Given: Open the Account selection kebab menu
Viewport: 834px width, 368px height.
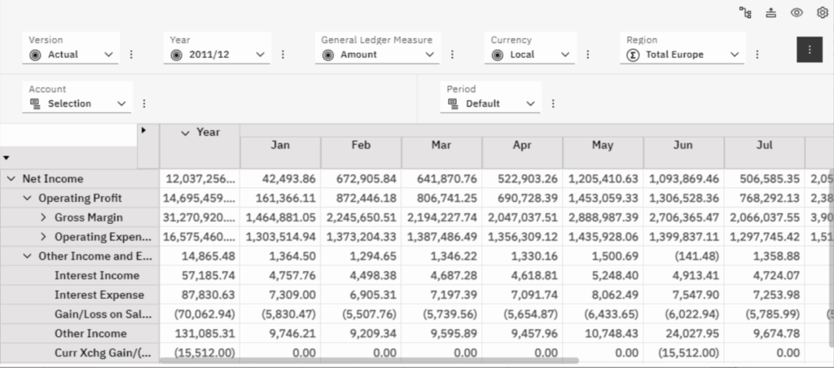Looking at the screenshot, I should pos(144,103).
